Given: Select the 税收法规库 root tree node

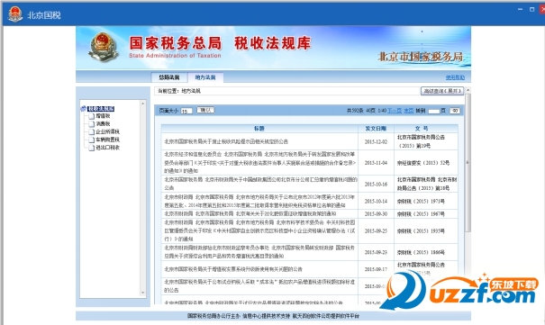Looking at the screenshot, I should coord(101,109).
